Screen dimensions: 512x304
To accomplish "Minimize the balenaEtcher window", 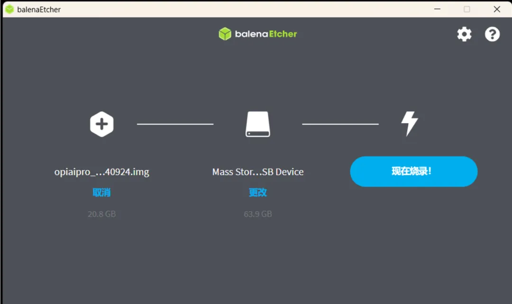I will (437, 9).
